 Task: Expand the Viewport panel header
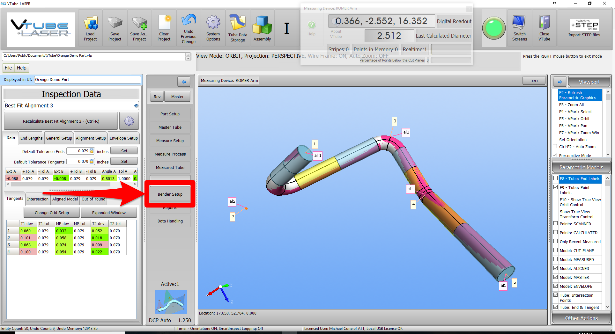coord(589,82)
